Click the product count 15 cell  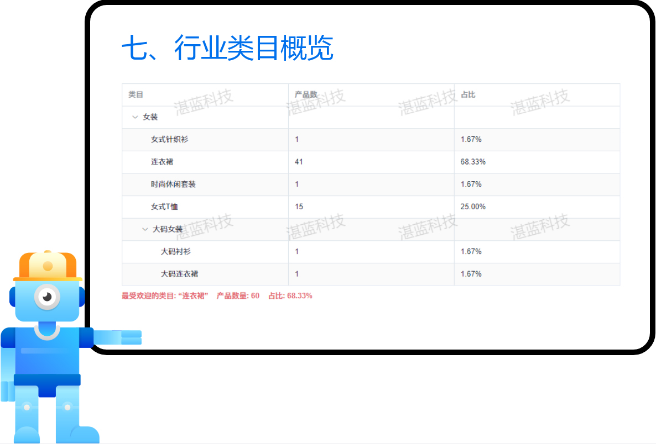click(x=299, y=207)
